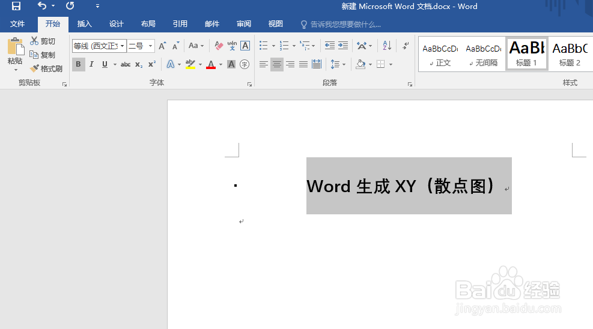Switch to the 布局 tab
593x329 pixels.
pos(148,24)
